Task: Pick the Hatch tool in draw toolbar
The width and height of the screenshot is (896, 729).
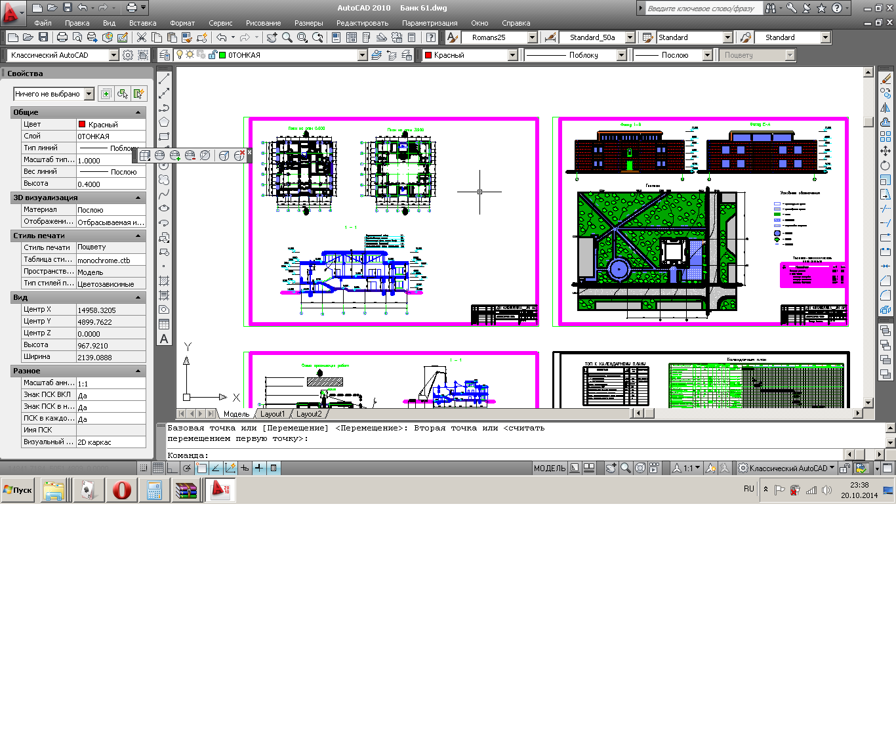Action: (x=164, y=281)
